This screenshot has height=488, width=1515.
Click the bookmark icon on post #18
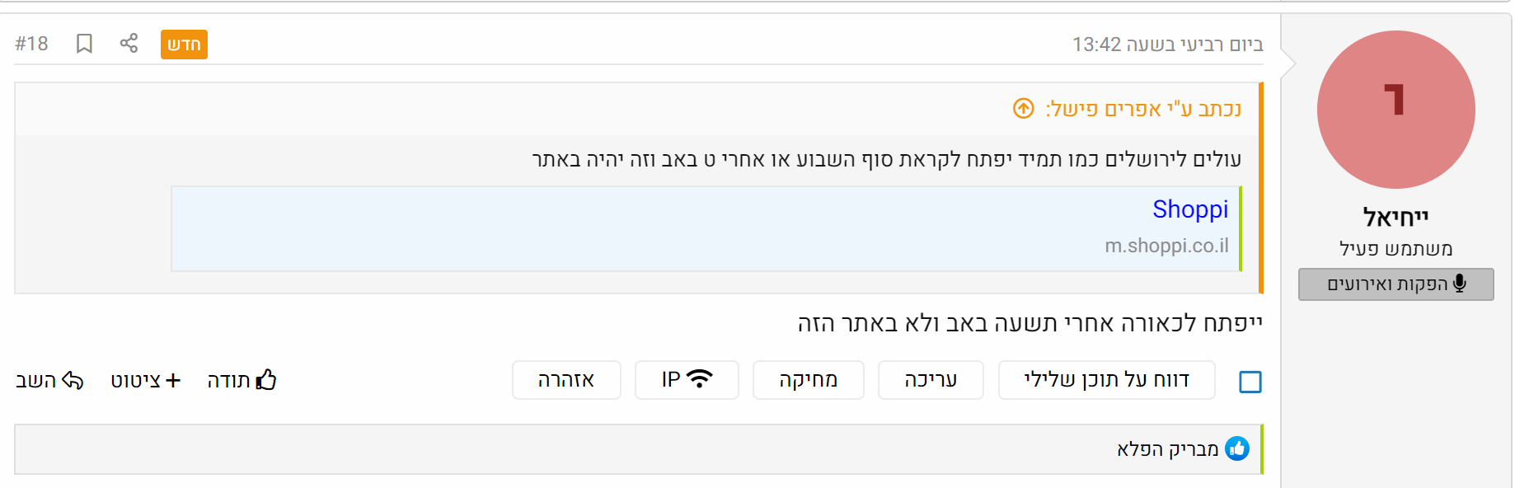84,44
